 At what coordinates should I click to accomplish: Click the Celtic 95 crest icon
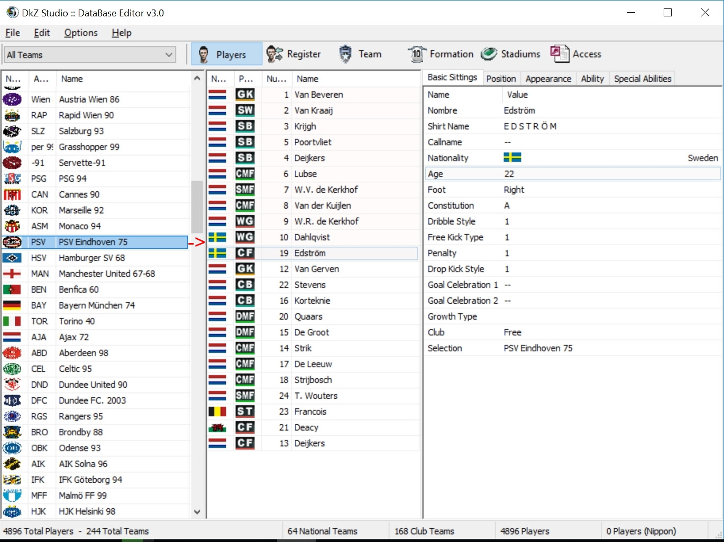[x=12, y=369]
